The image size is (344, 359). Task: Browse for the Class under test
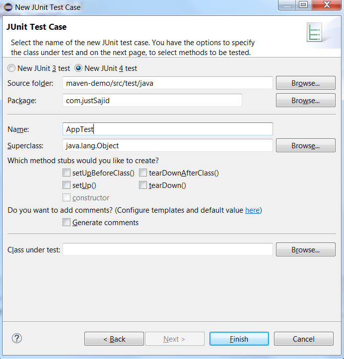point(305,249)
